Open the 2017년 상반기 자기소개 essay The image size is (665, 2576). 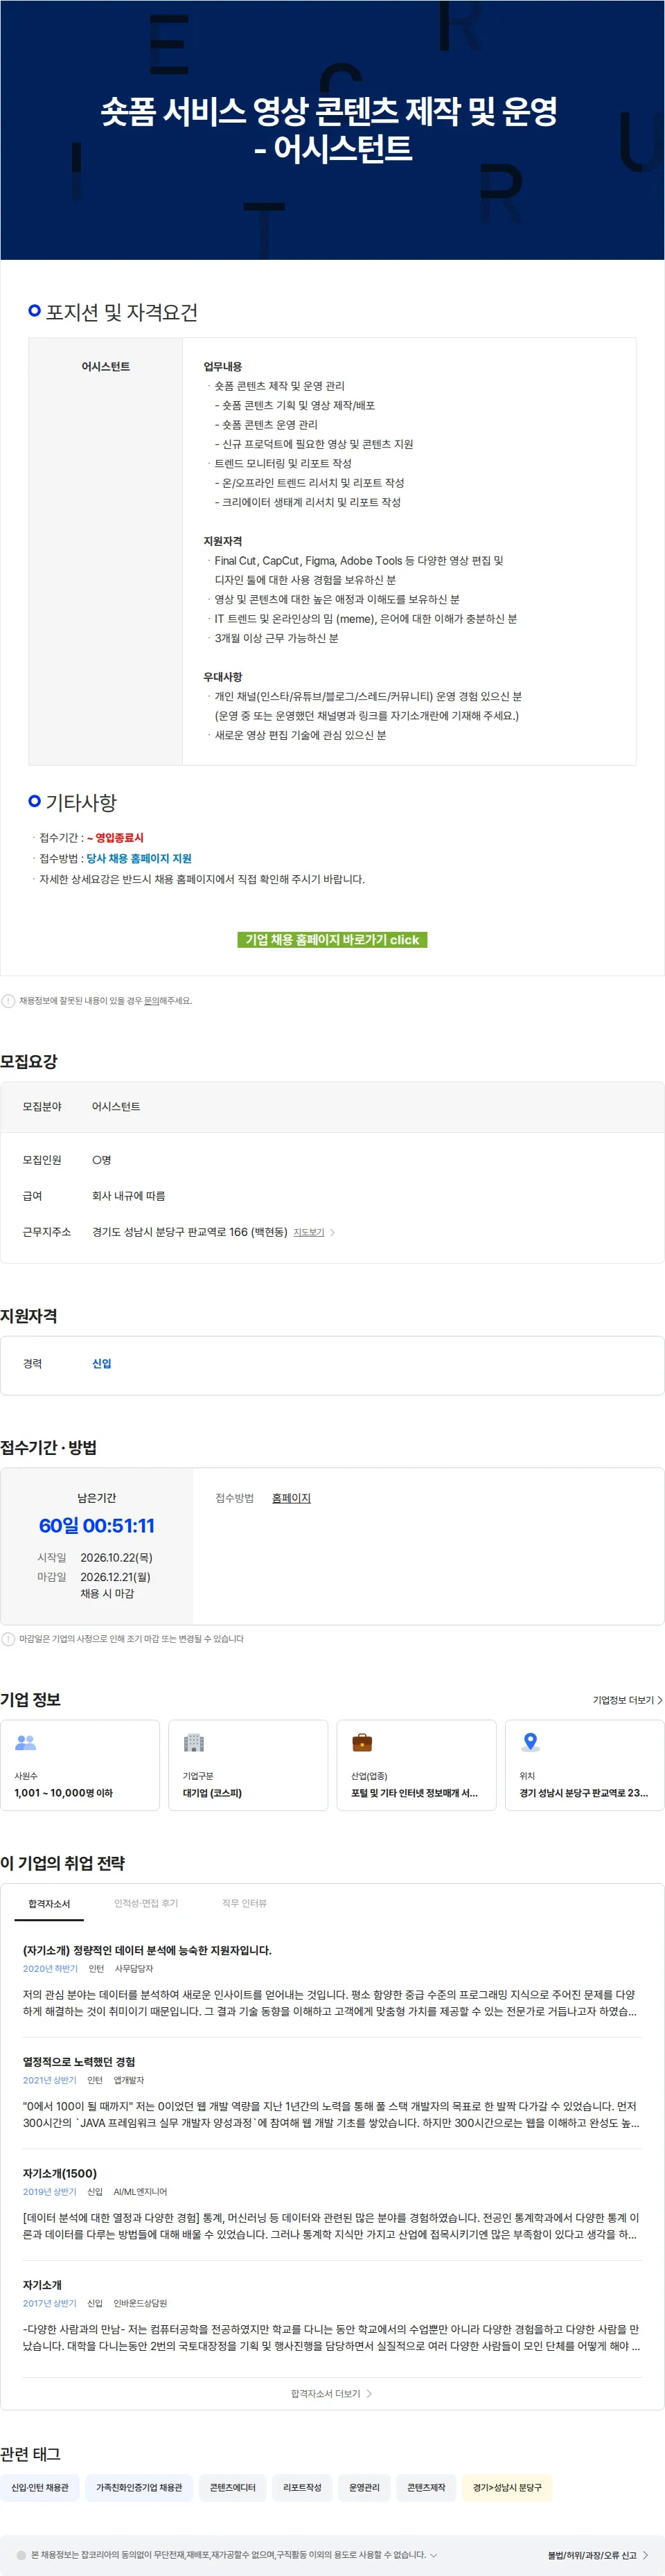(x=42, y=2285)
